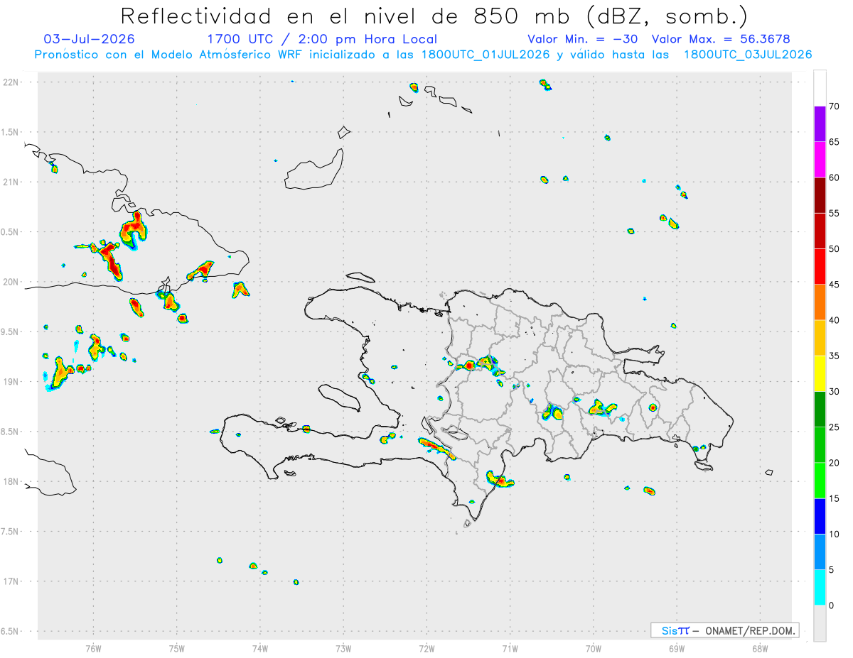
Task: Select the dark maroon 55–60 dBZ segment
Action: pyautogui.click(x=820, y=195)
